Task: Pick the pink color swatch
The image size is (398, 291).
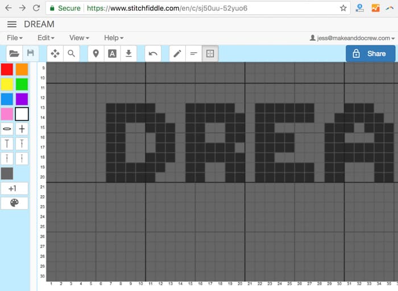Action: click(7, 114)
